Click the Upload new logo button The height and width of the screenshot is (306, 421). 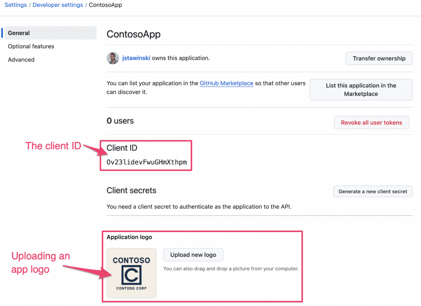click(193, 255)
